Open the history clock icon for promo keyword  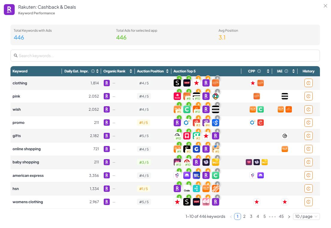(x=308, y=122)
